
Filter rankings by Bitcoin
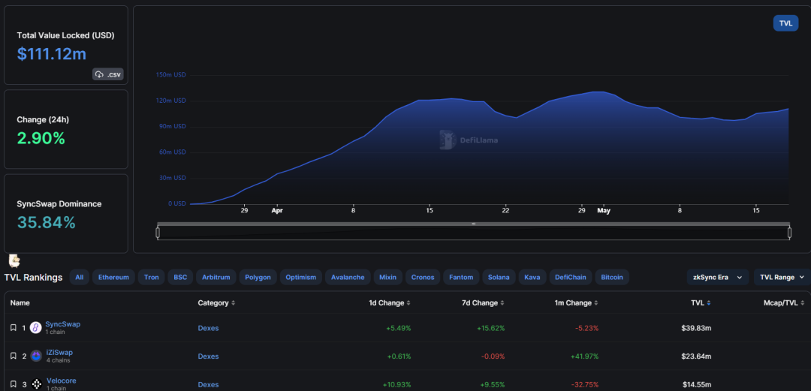point(613,277)
